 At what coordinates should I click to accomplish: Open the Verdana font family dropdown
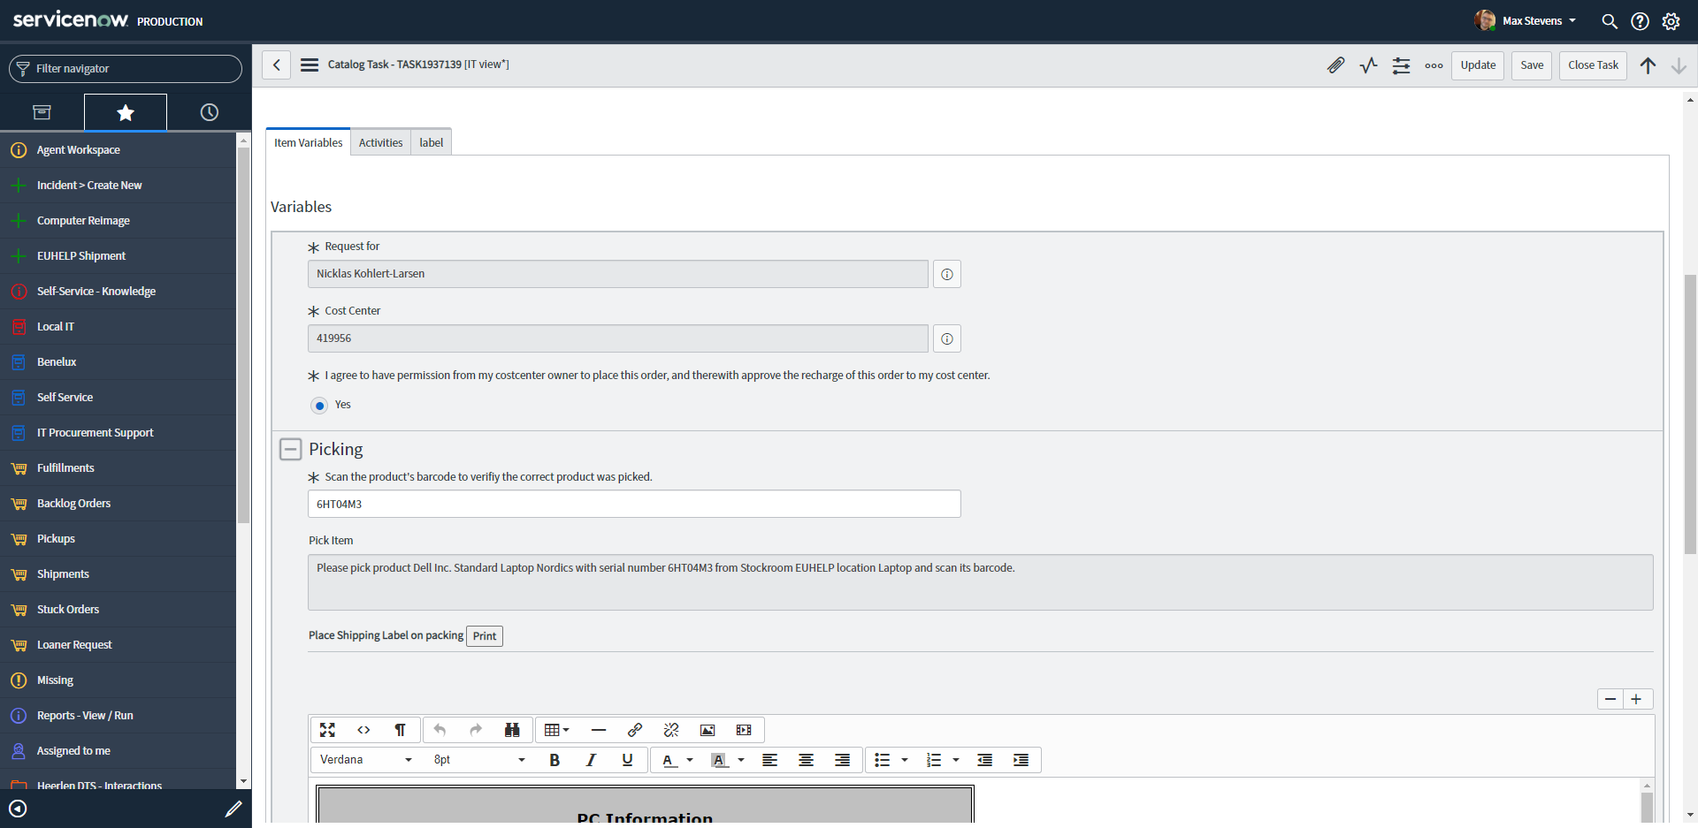coord(365,760)
